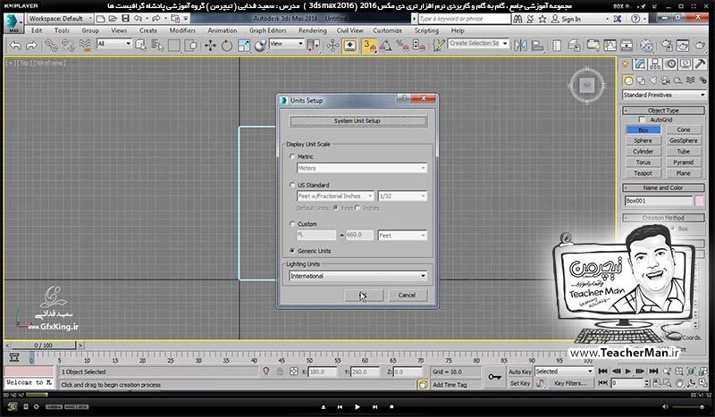Select the Custom radio button
Image resolution: width=715 pixels, height=417 pixels.
pos(293,224)
